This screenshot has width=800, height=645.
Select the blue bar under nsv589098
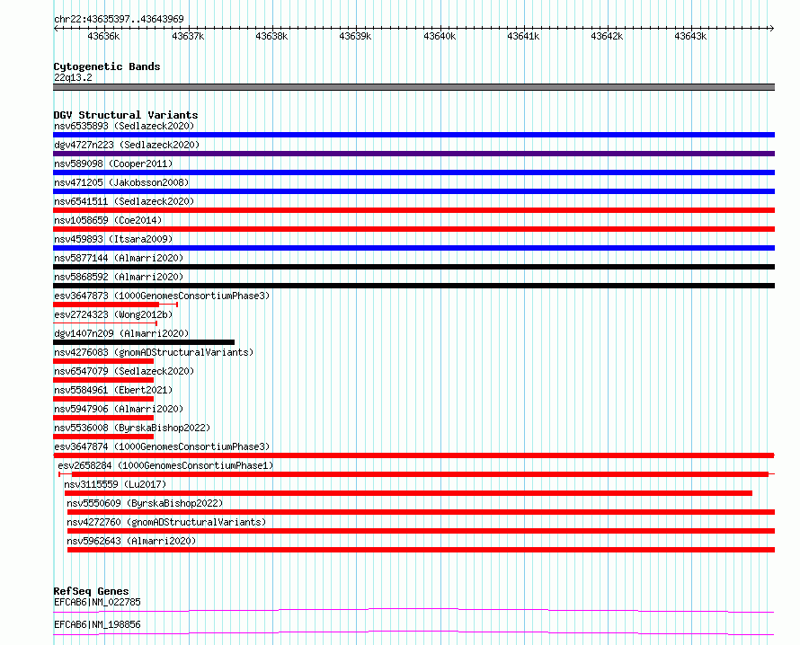[x=413, y=172]
